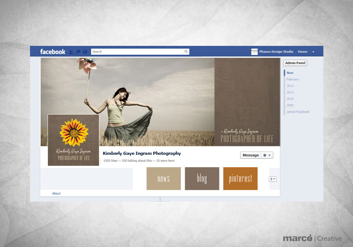
Task: Click the '1000 likes' text
Action: pyautogui.click(x=110, y=161)
